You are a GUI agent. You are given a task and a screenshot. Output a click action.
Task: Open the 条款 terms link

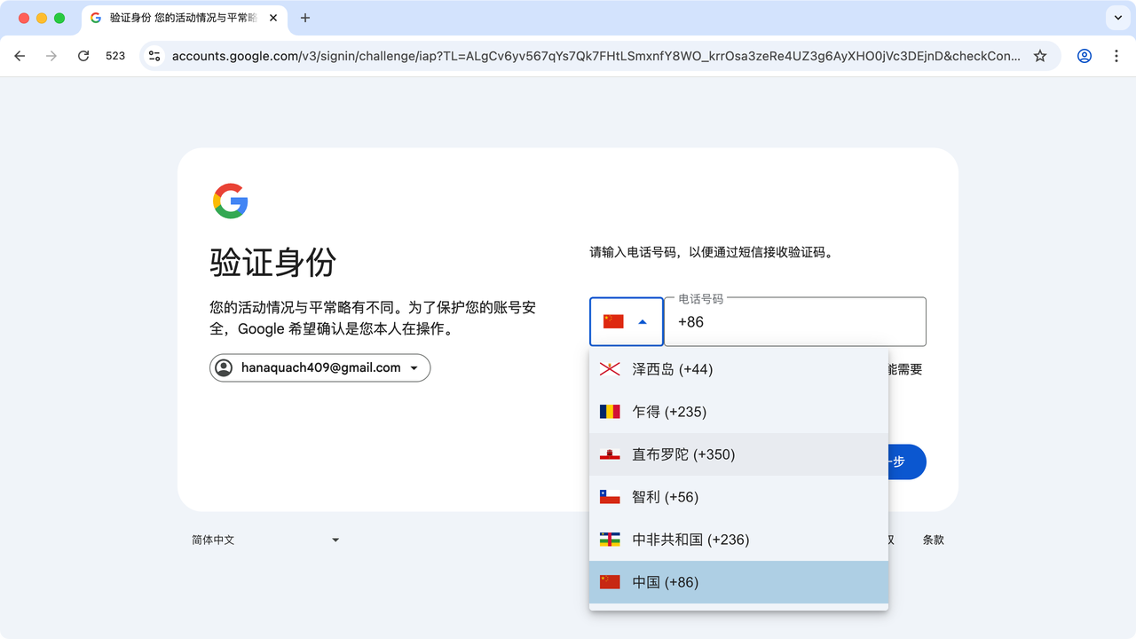tap(933, 540)
